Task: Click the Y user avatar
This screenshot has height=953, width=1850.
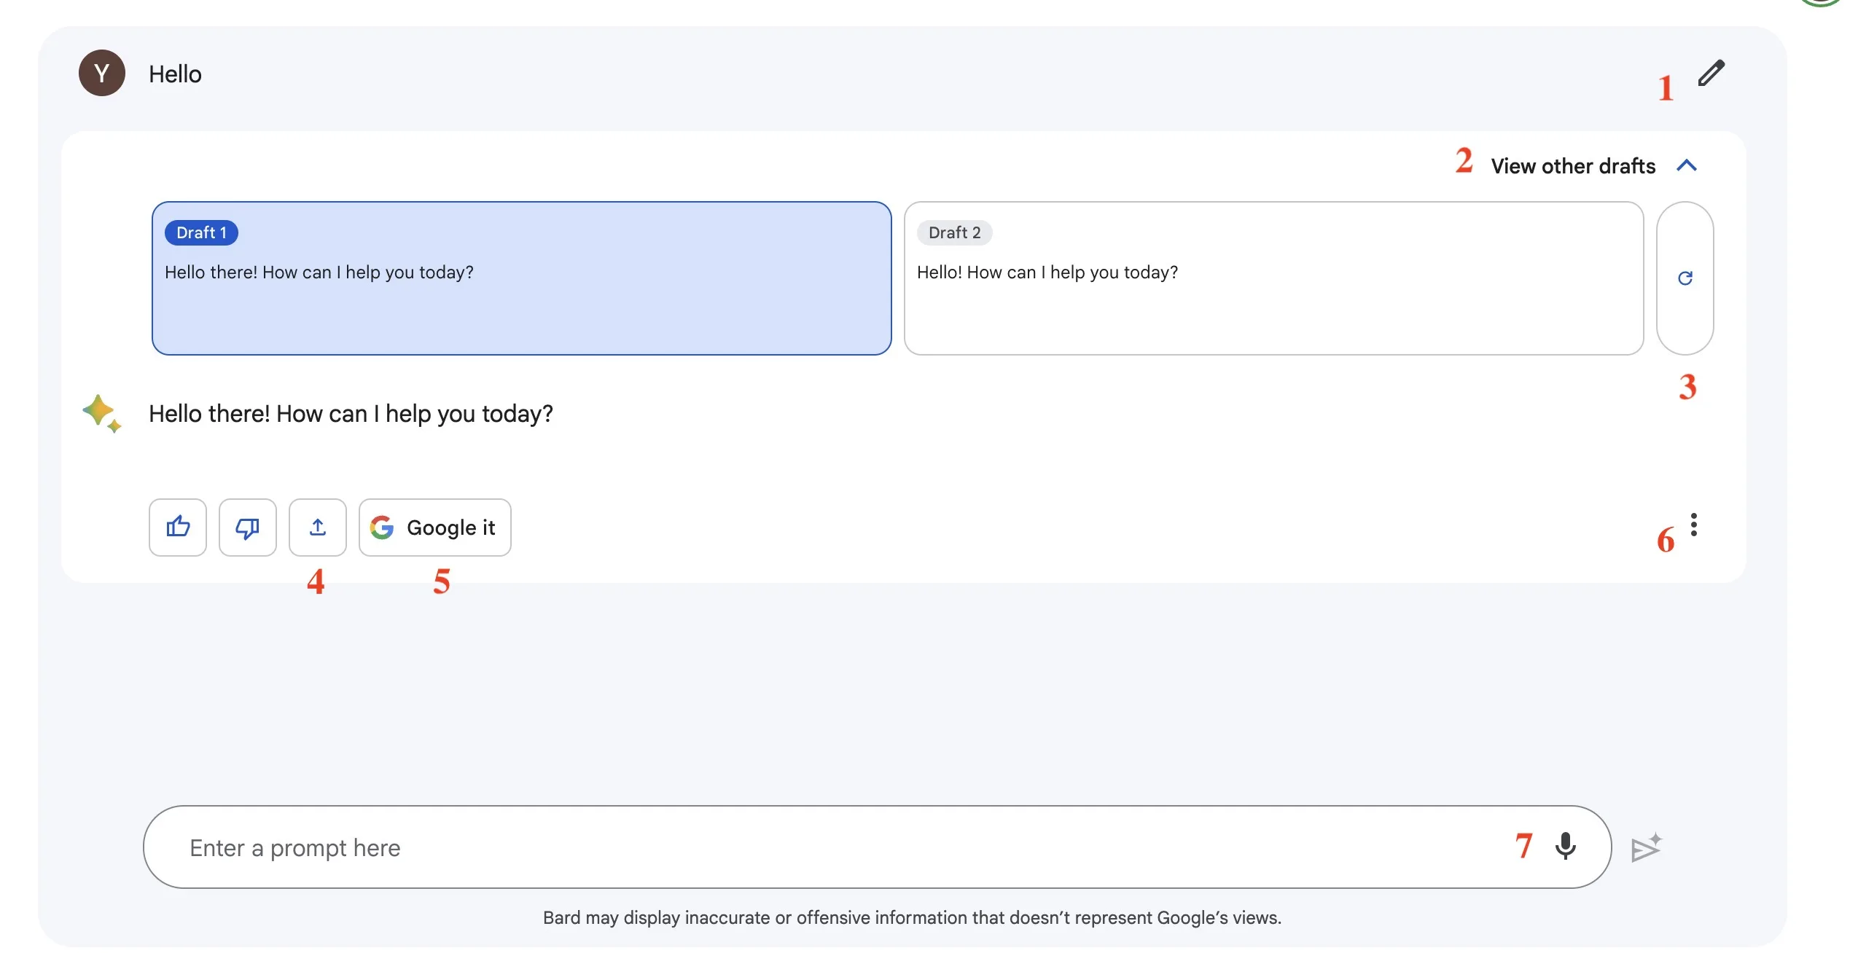Action: pyautogui.click(x=102, y=73)
